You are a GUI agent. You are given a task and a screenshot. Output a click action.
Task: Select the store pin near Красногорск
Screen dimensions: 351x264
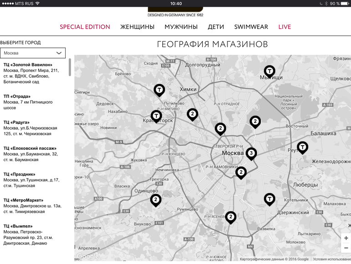point(156,116)
